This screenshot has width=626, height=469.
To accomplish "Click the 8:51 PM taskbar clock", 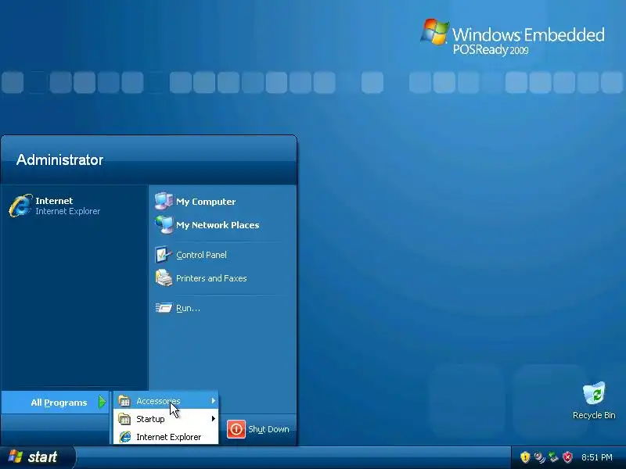I will click(596, 457).
